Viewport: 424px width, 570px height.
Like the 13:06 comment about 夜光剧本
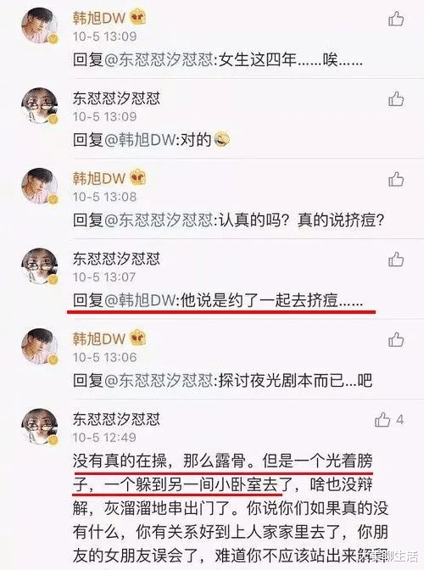point(396,339)
